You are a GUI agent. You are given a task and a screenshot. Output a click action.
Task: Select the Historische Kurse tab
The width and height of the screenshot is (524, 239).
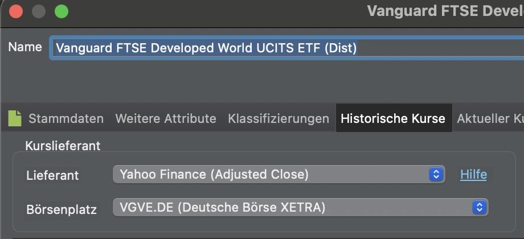click(393, 118)
